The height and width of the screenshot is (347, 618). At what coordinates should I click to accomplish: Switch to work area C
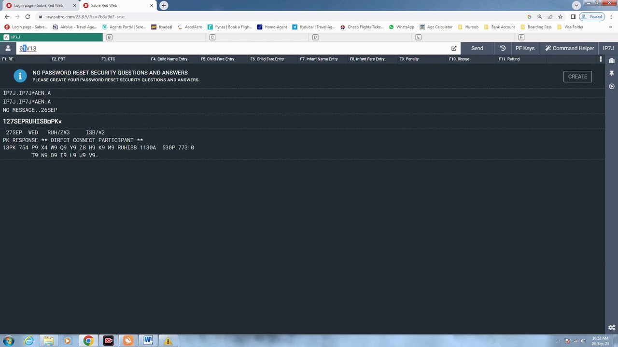pyautogui.click(x=257, y=37)
